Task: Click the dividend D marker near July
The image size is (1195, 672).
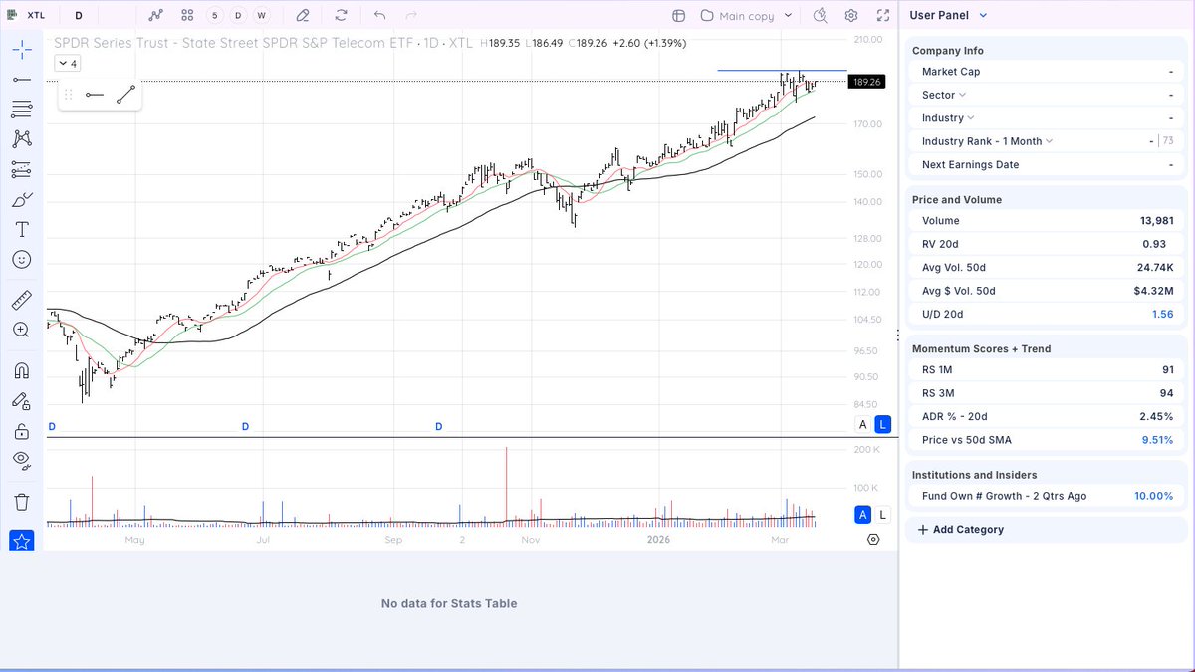Action: (x=245, y=426)
